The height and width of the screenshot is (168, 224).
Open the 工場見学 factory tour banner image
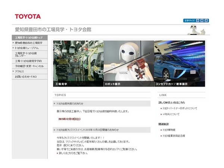[x=78, y=63]
